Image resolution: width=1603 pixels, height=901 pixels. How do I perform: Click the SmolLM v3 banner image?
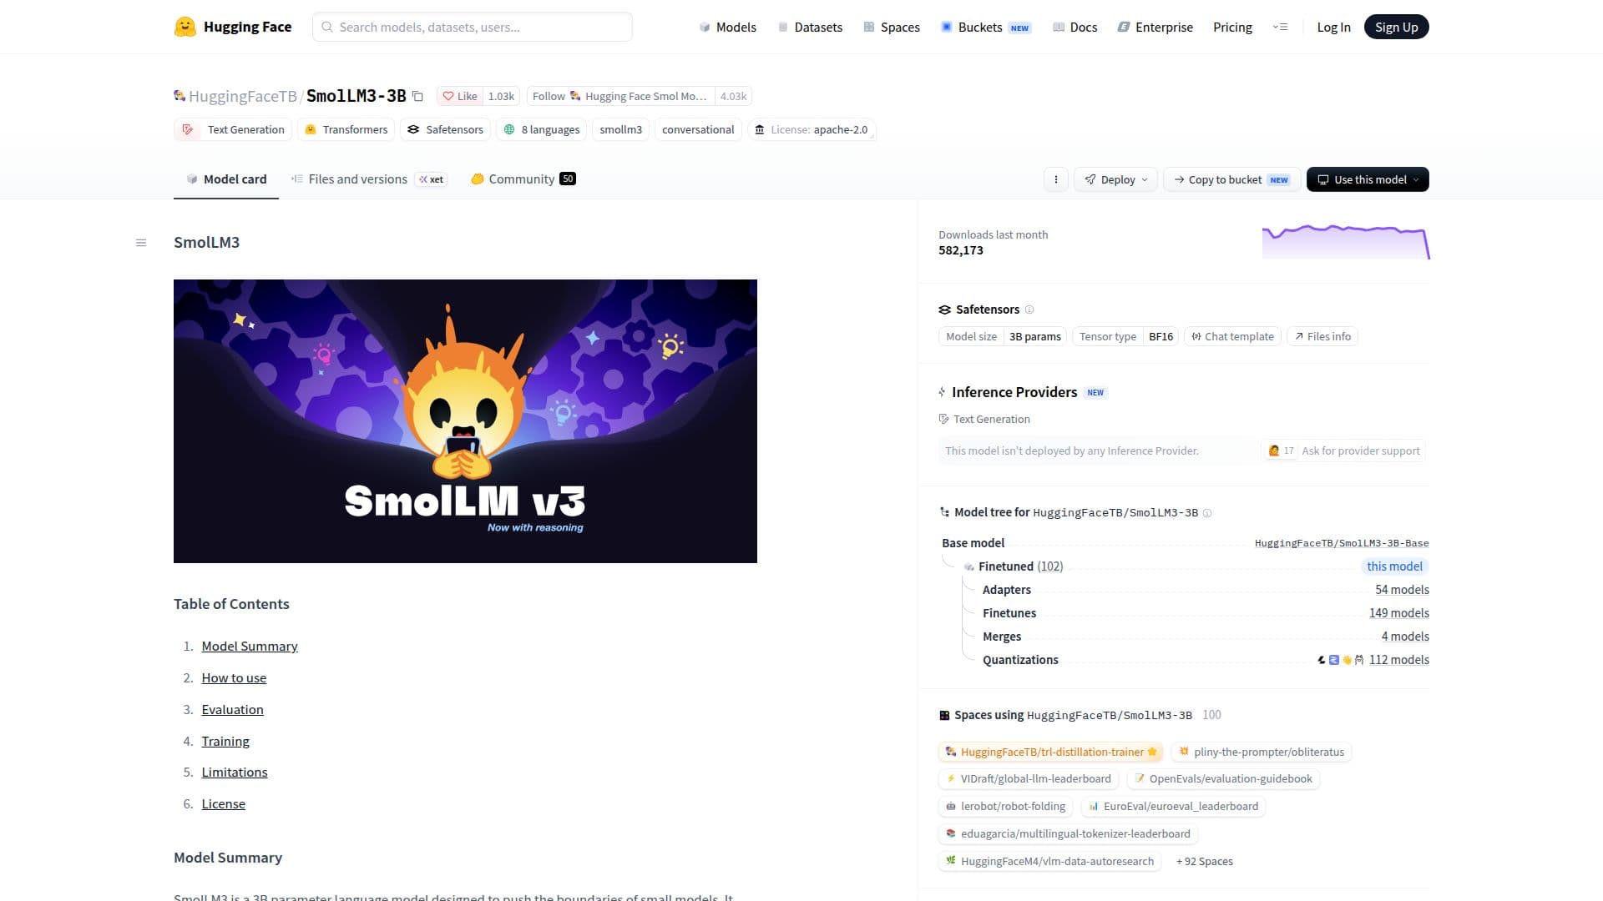(465, 421)
